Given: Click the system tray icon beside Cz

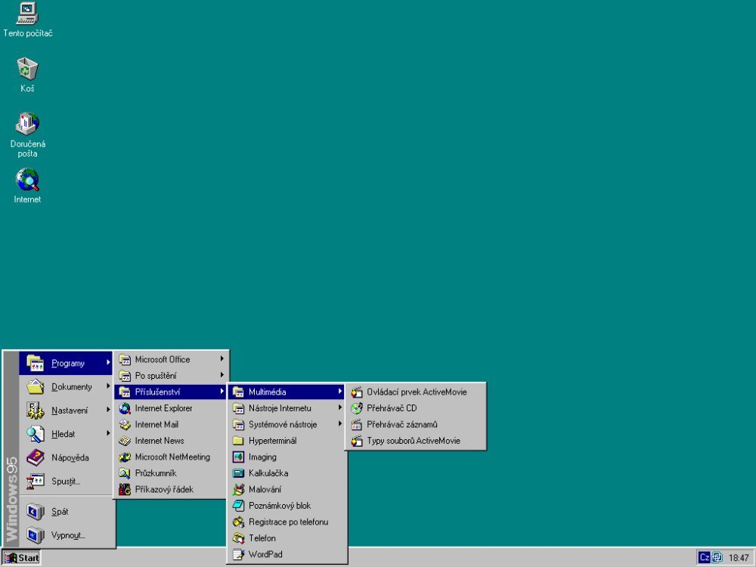Looking at the screenshot, I should pyautogui.click(x=717, y=558).
